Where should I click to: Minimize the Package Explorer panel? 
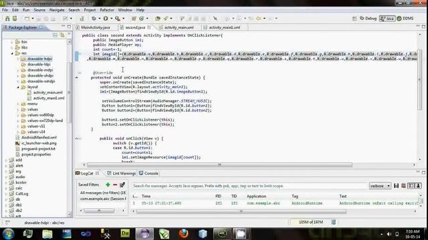[x=63, y=27]
